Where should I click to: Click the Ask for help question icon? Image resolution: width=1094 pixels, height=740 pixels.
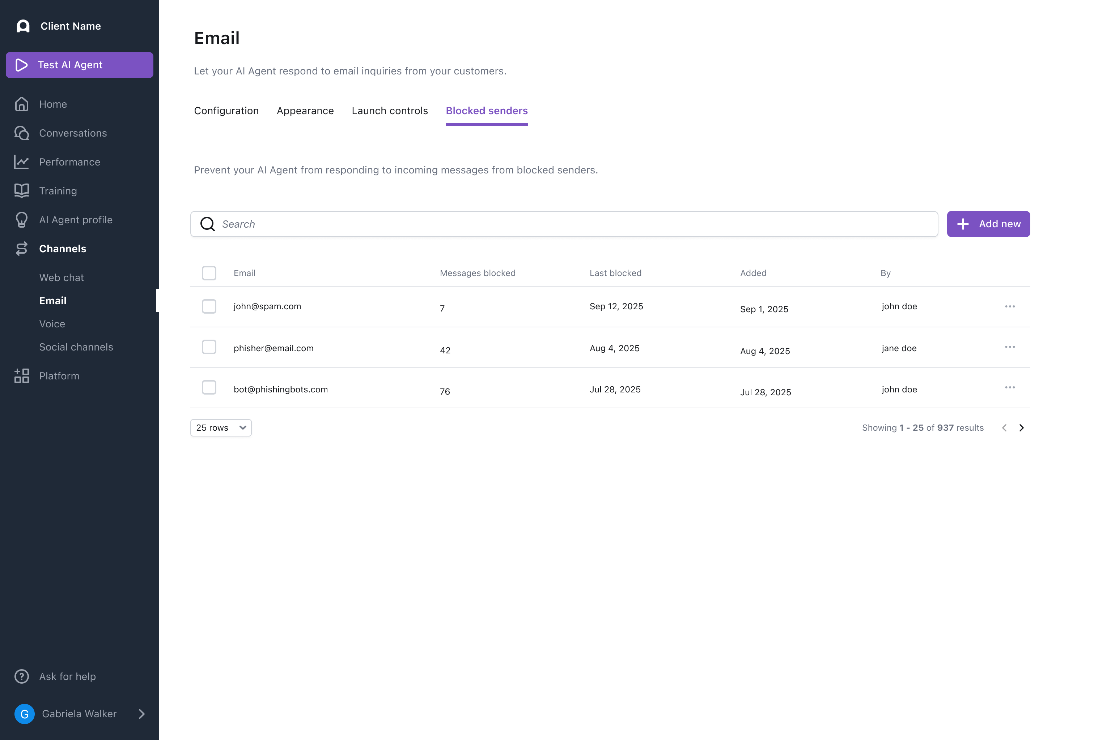22,676
